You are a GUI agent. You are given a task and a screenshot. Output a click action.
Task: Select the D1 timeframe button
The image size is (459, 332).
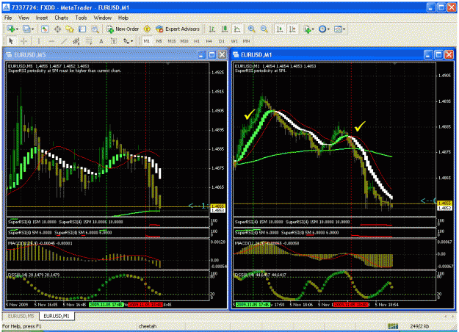tap(222, 41)
